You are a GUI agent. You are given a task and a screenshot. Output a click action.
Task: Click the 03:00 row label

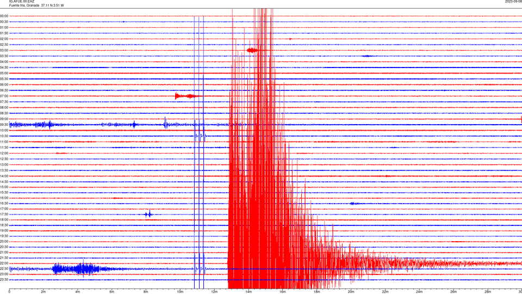[x=4, y=50]
